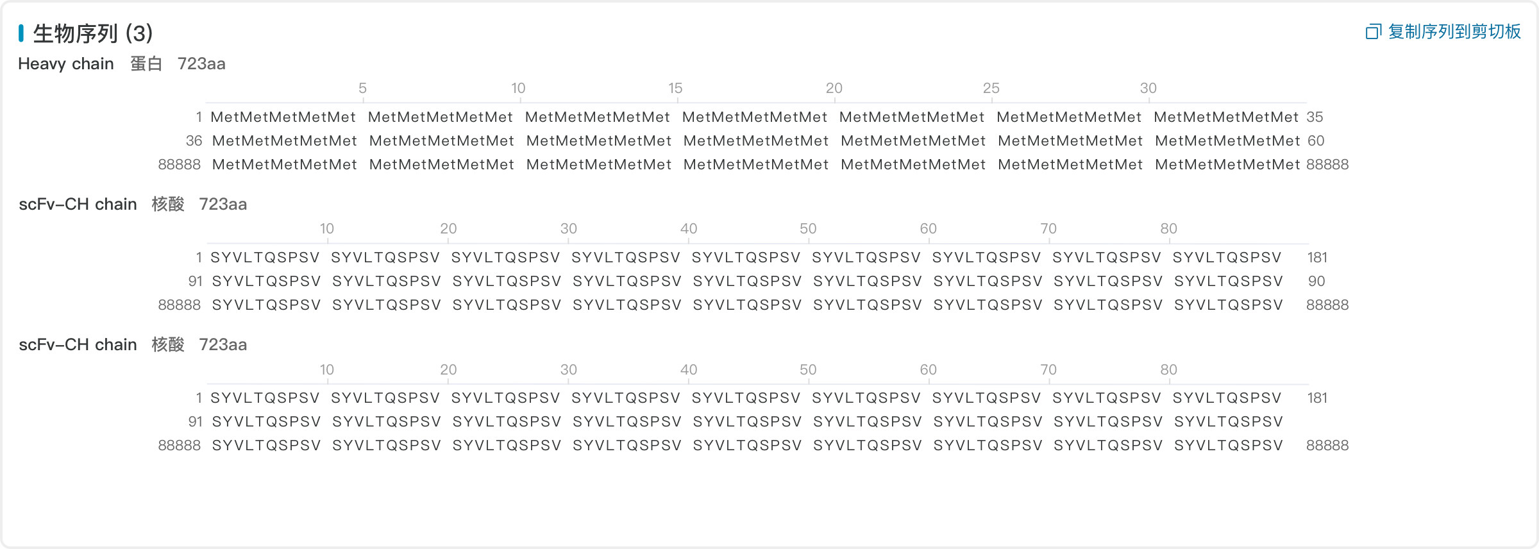Click row start number 91 in second scFv-CH chain
Viewport: 1539px width, 549px height.
click(195, 421)
